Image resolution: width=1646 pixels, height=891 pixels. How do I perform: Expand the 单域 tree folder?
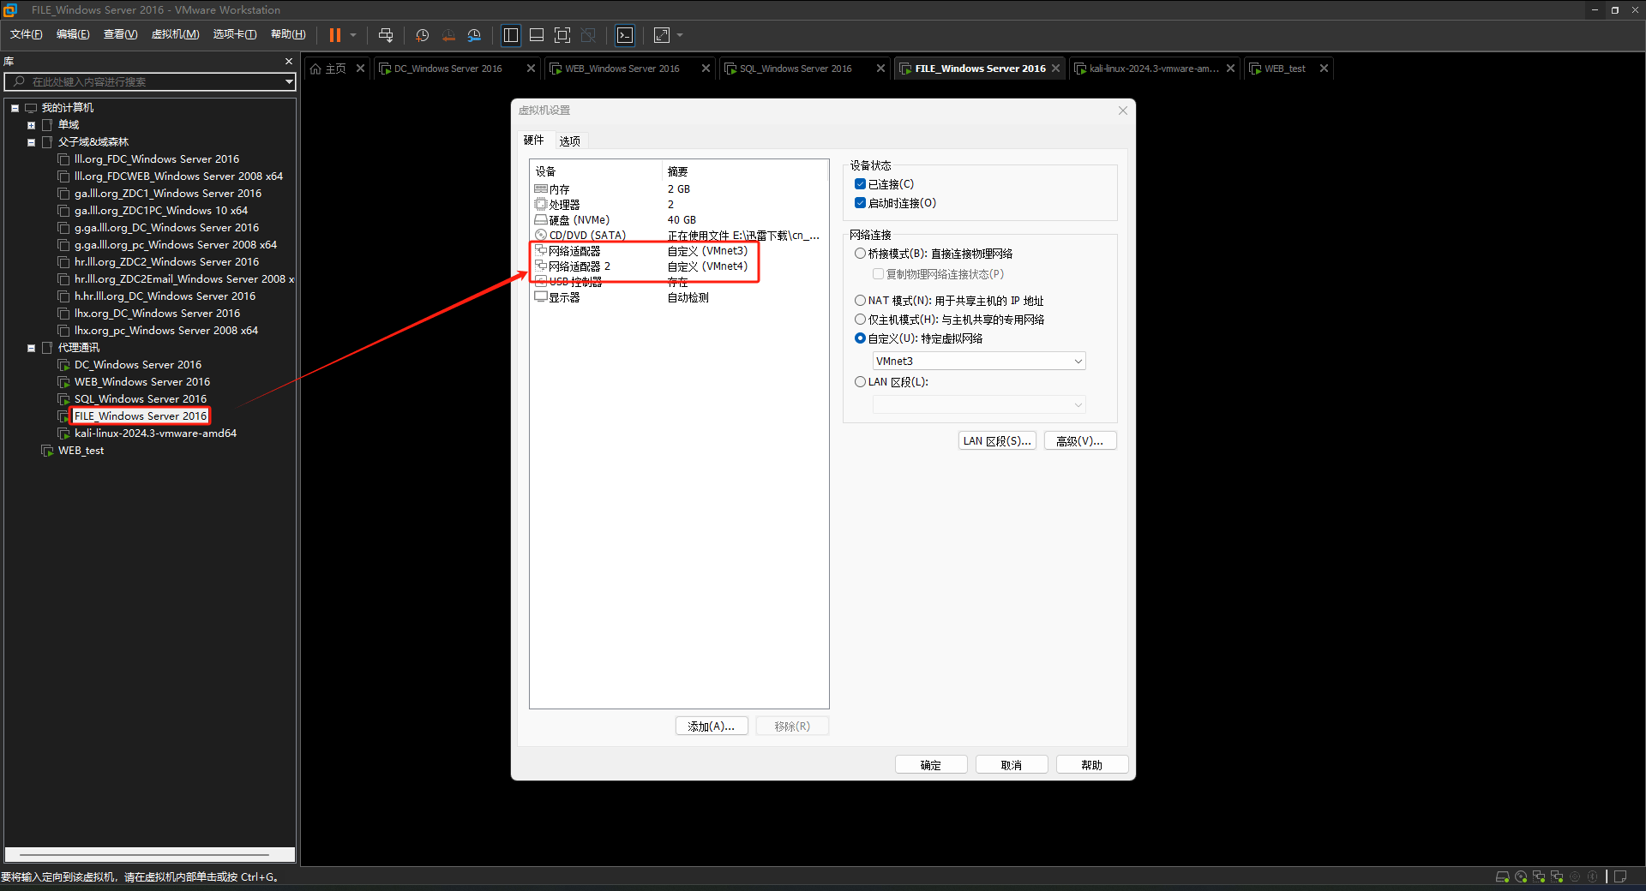point(31,125)
